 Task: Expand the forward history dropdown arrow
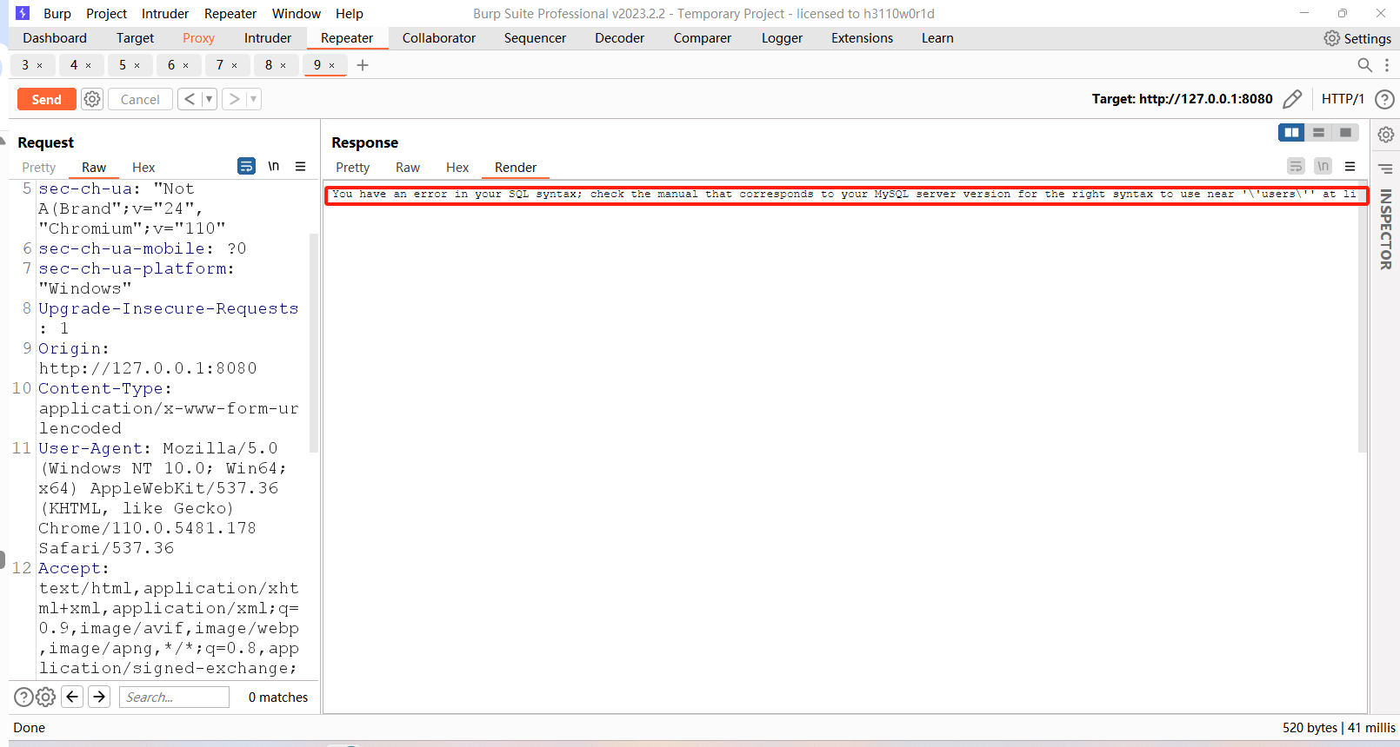(x=254, y=99)
